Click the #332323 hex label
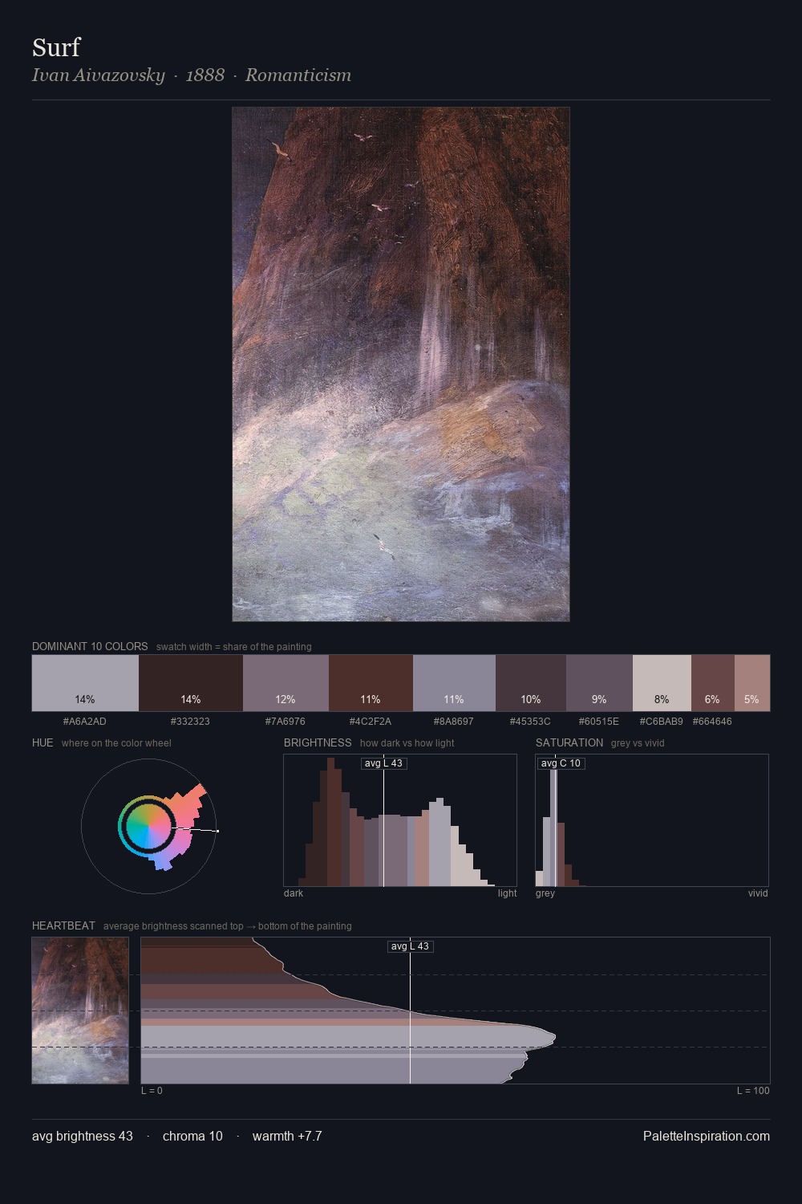The height and width of the screenshot is (1204, 802). click(x=190, y=722)
